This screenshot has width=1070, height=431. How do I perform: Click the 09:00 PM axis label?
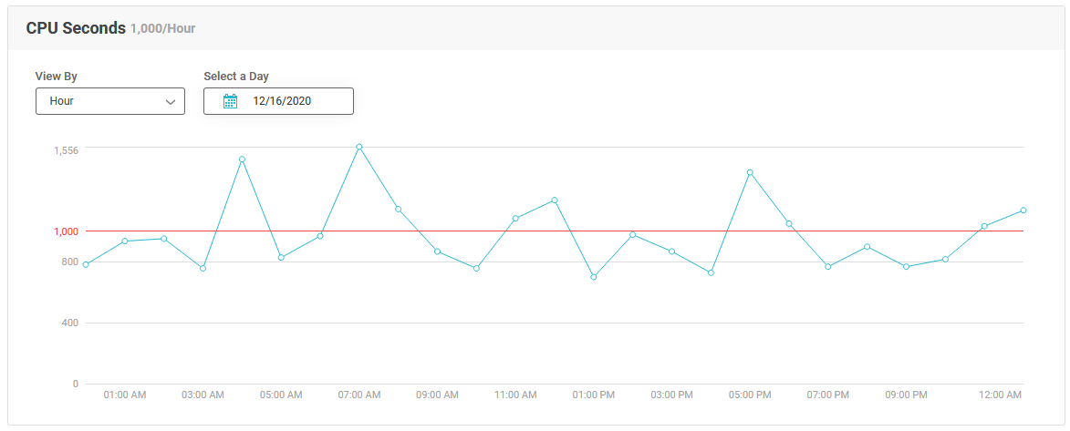point(906,395)
